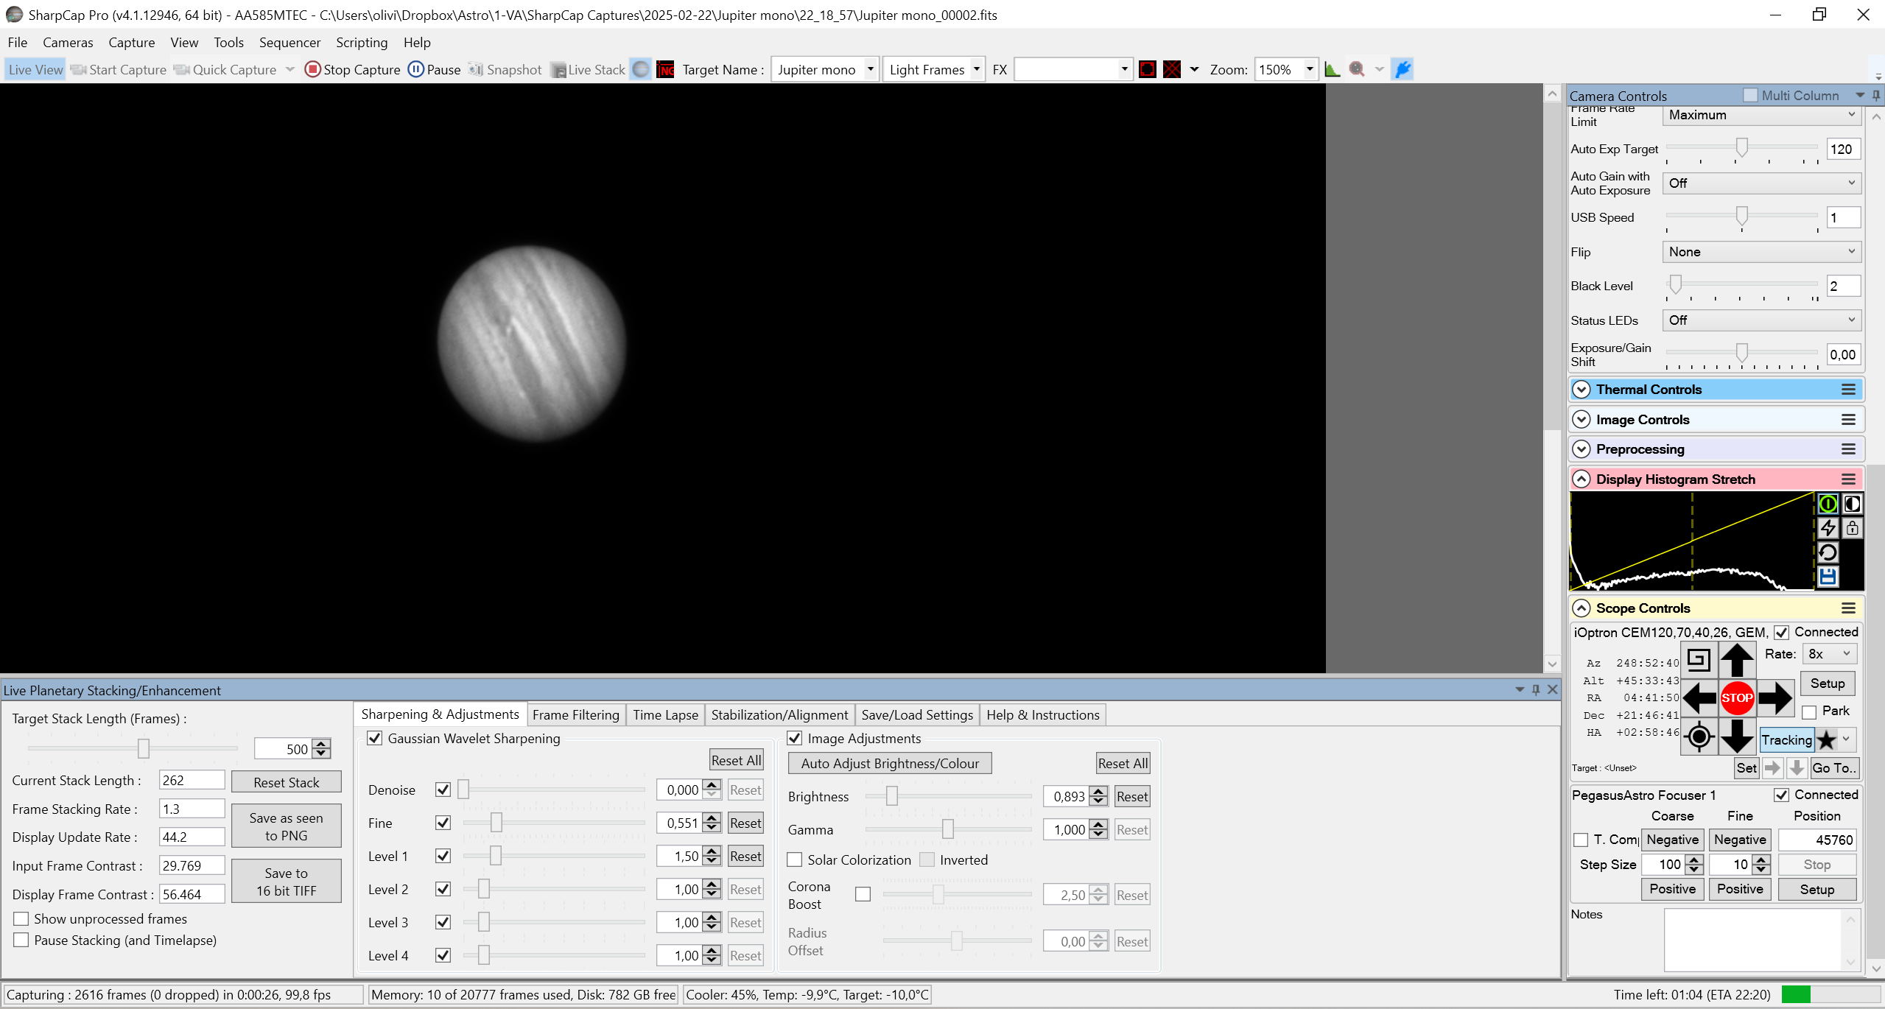Enable Show unprocessed frames checkbox

tap(21, 918)
